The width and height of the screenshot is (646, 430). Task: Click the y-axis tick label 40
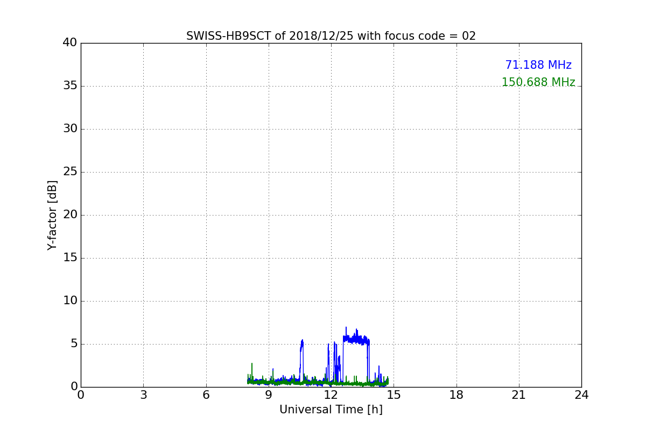tap(70, 43)
